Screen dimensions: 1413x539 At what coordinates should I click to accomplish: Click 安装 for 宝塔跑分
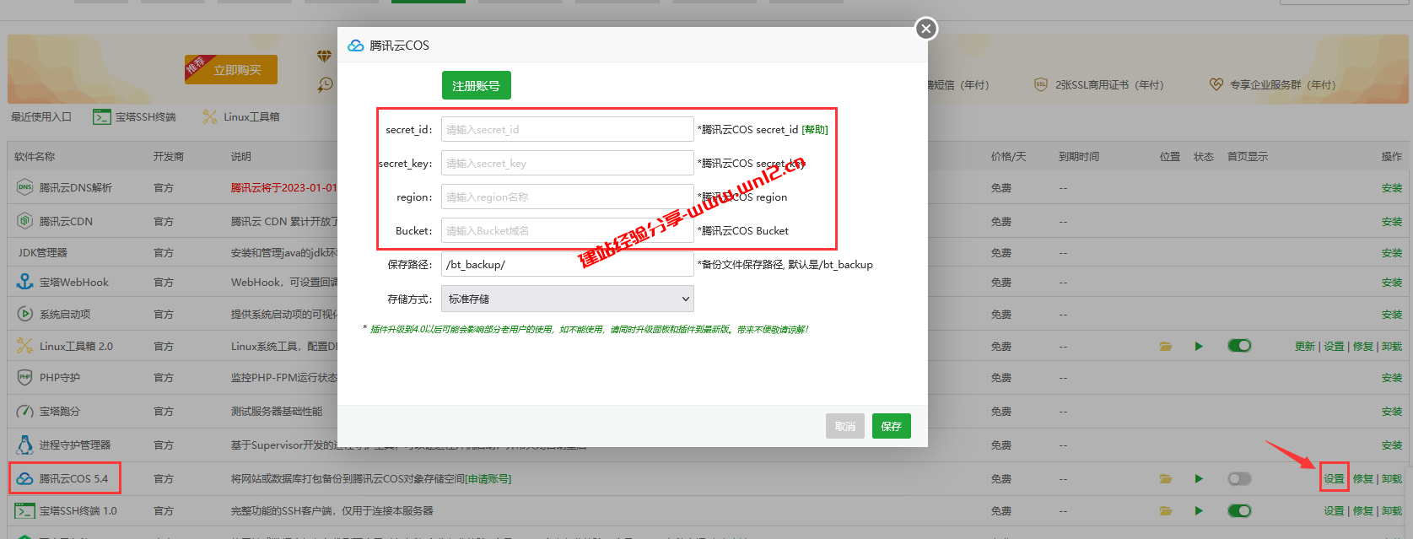coord(1392,412)
